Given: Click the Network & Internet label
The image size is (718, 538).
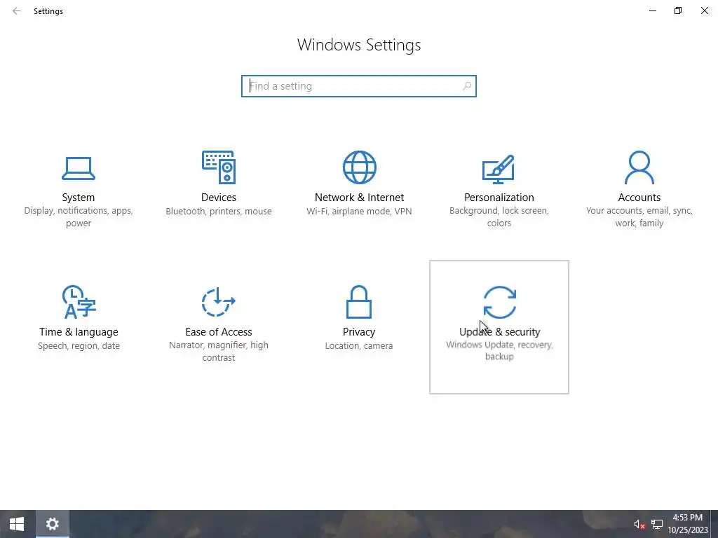Looking at the screenshot, I should [359, 197].
